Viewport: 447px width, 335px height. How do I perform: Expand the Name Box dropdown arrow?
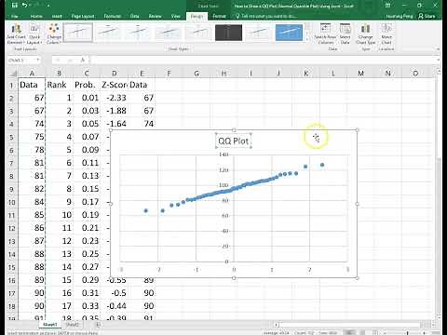tap(38, 60)
